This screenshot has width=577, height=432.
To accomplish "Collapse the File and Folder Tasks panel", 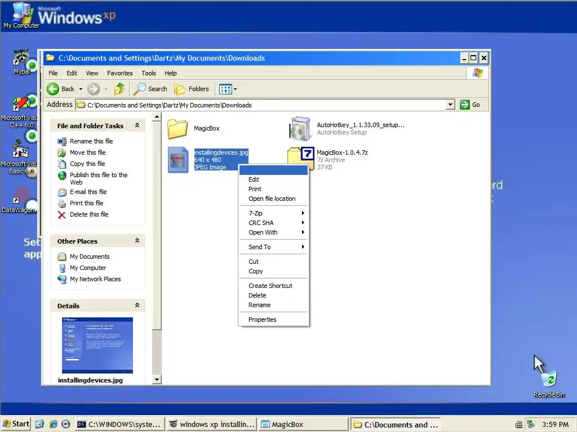I will [x=137, y=125].
